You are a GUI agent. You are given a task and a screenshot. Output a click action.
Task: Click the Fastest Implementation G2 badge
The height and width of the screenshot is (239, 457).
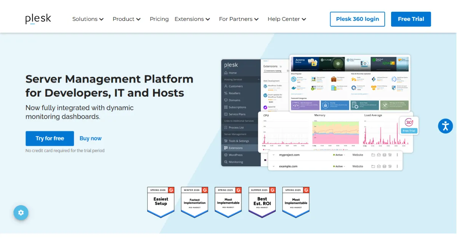195,202
